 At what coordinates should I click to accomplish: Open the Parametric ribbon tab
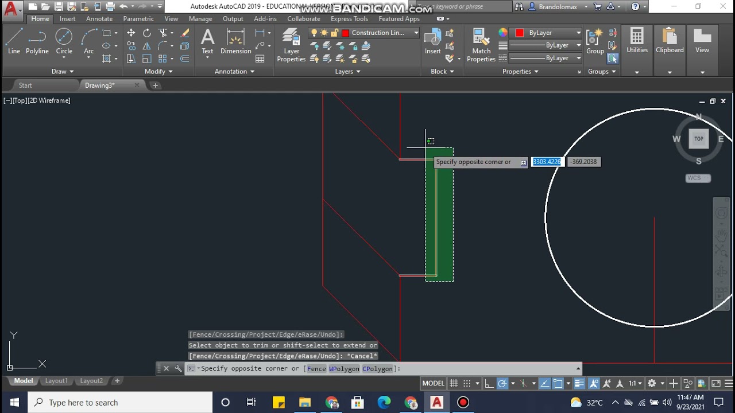pos(138,19)
